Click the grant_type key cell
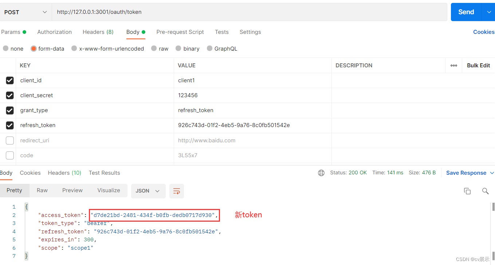495x265 pixels. tap(95, 110)
